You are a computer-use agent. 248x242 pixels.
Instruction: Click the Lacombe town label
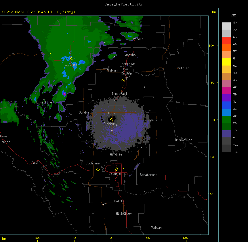(x=129, y=55)
